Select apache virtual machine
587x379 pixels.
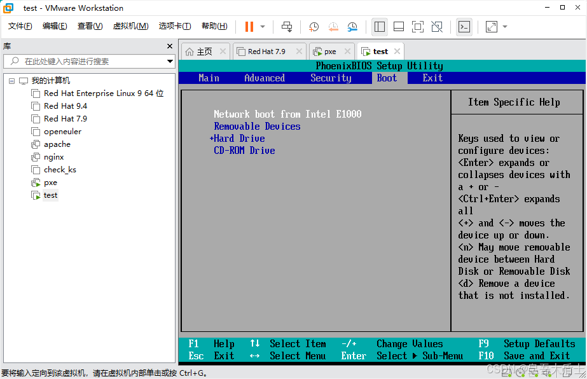point(57,144)
